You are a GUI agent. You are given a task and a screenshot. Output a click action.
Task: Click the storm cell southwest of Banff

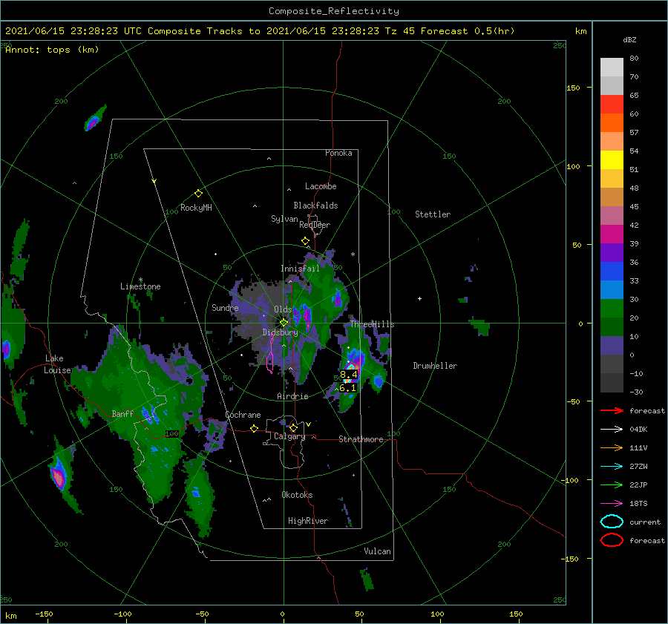coord(59,476)
